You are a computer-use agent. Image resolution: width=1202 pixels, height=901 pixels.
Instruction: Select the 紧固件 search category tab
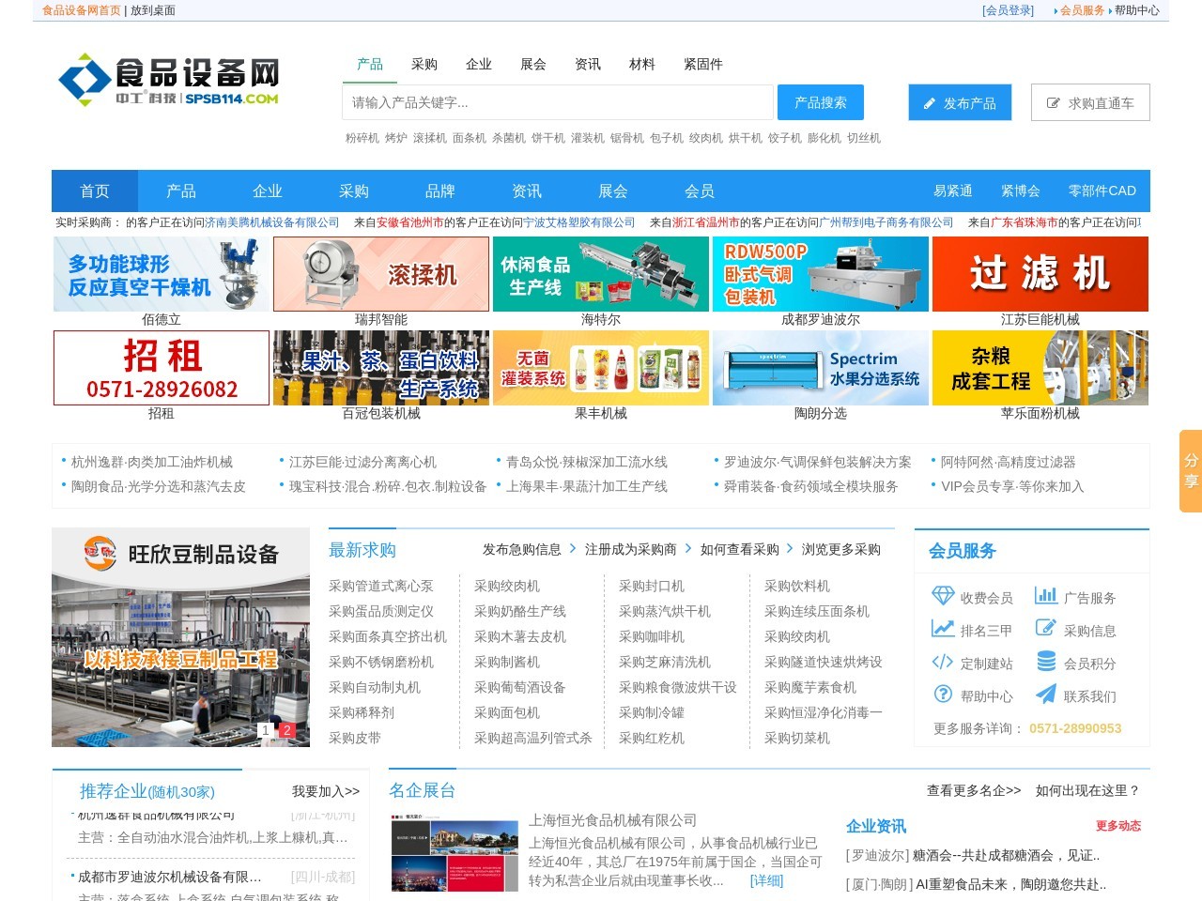click(x=703, y=64)
